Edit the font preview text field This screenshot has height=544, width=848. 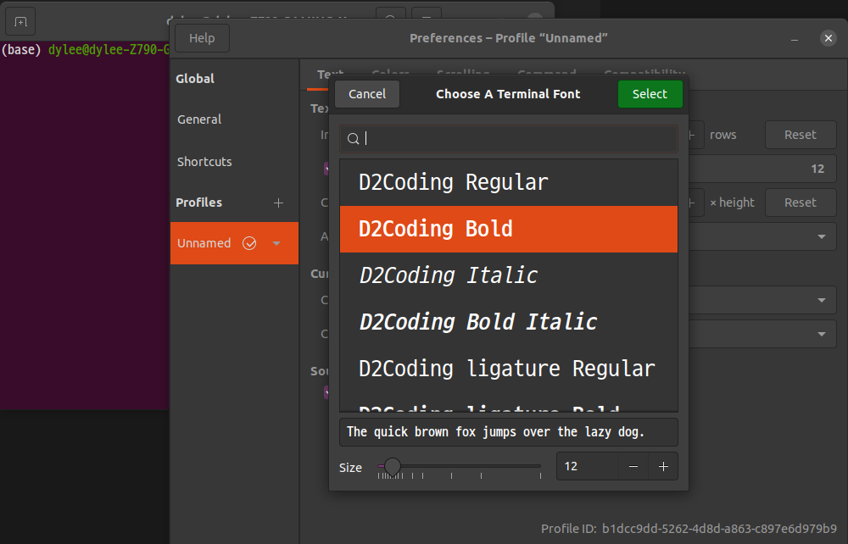coord(508,432)
